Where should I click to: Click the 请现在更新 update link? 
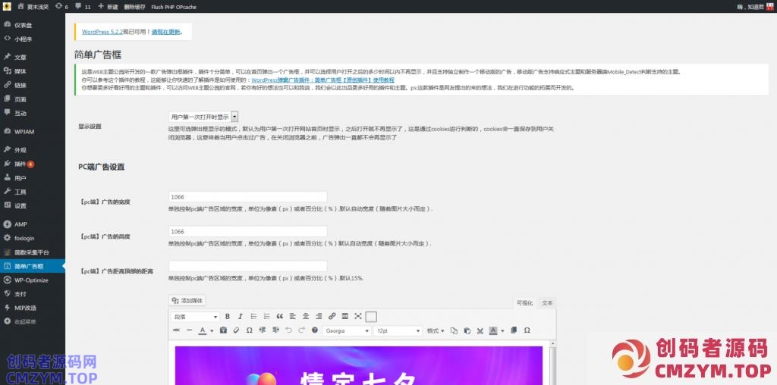coord(166,32)
